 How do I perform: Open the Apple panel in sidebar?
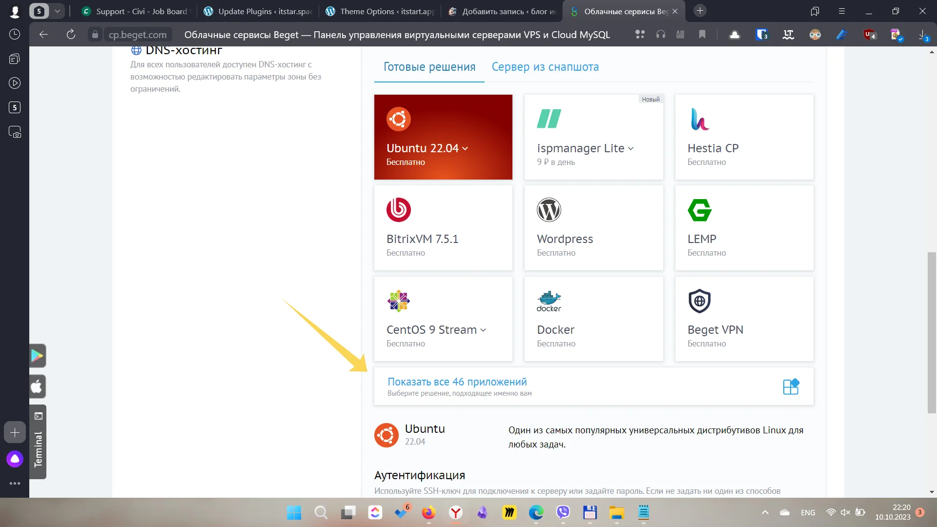pyautogui.click(x=38, y=387)
